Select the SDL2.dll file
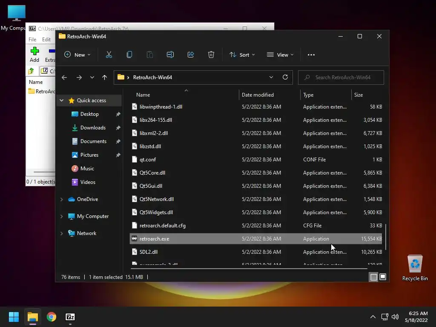Viewport: 436px width, 327px height. (x=256, y=252)
